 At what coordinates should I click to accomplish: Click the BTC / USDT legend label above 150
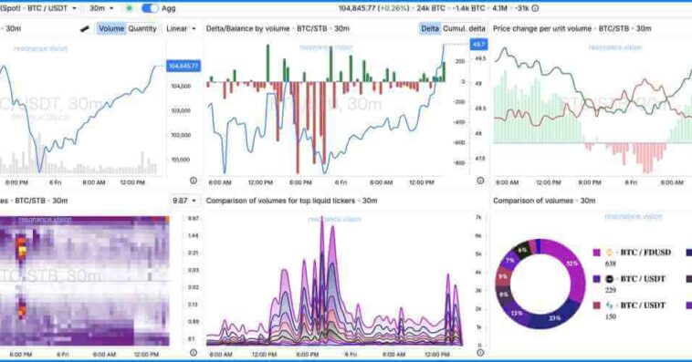click(643, 305)
